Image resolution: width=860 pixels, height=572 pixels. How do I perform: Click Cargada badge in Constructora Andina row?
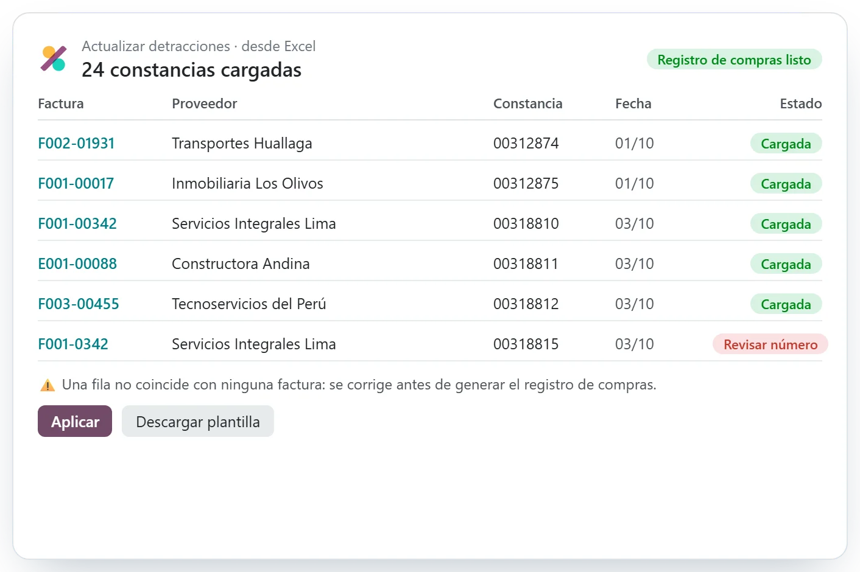[x=786, y=264]
